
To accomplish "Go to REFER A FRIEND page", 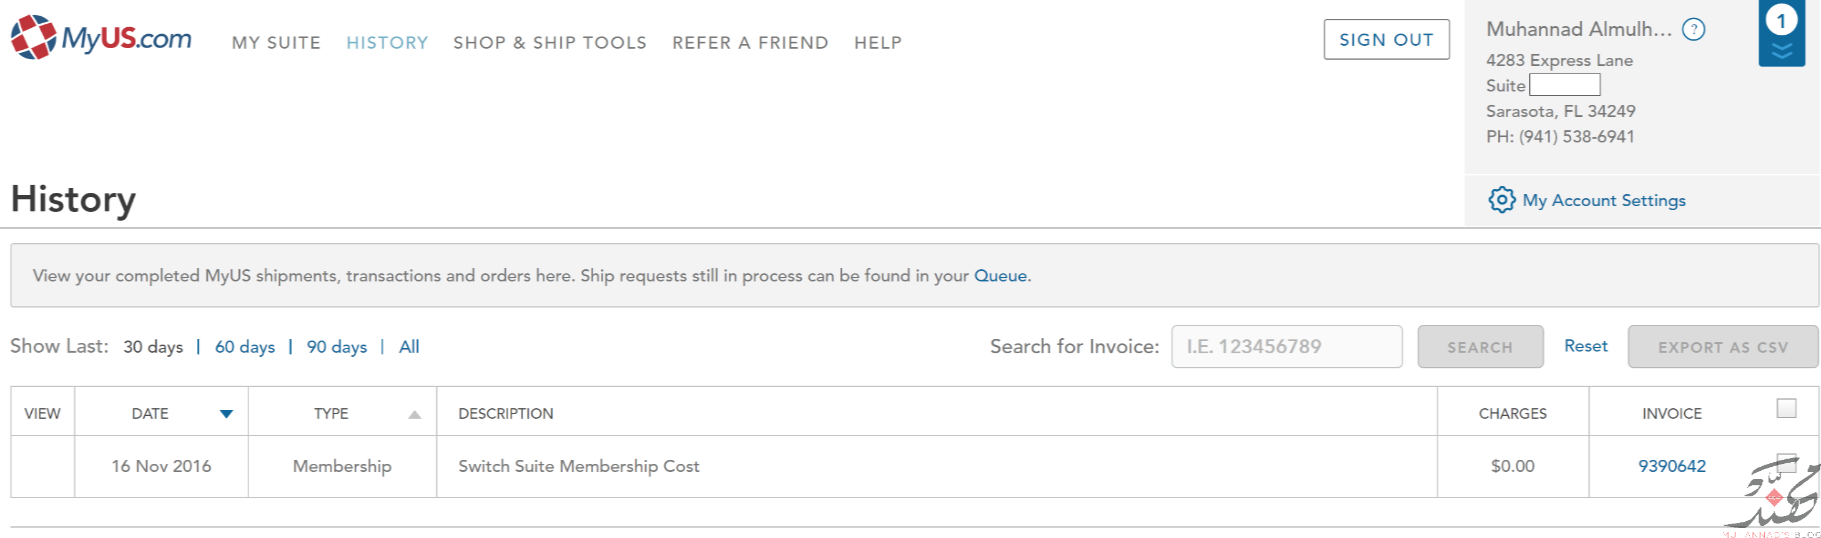I will tap(750, 43).
